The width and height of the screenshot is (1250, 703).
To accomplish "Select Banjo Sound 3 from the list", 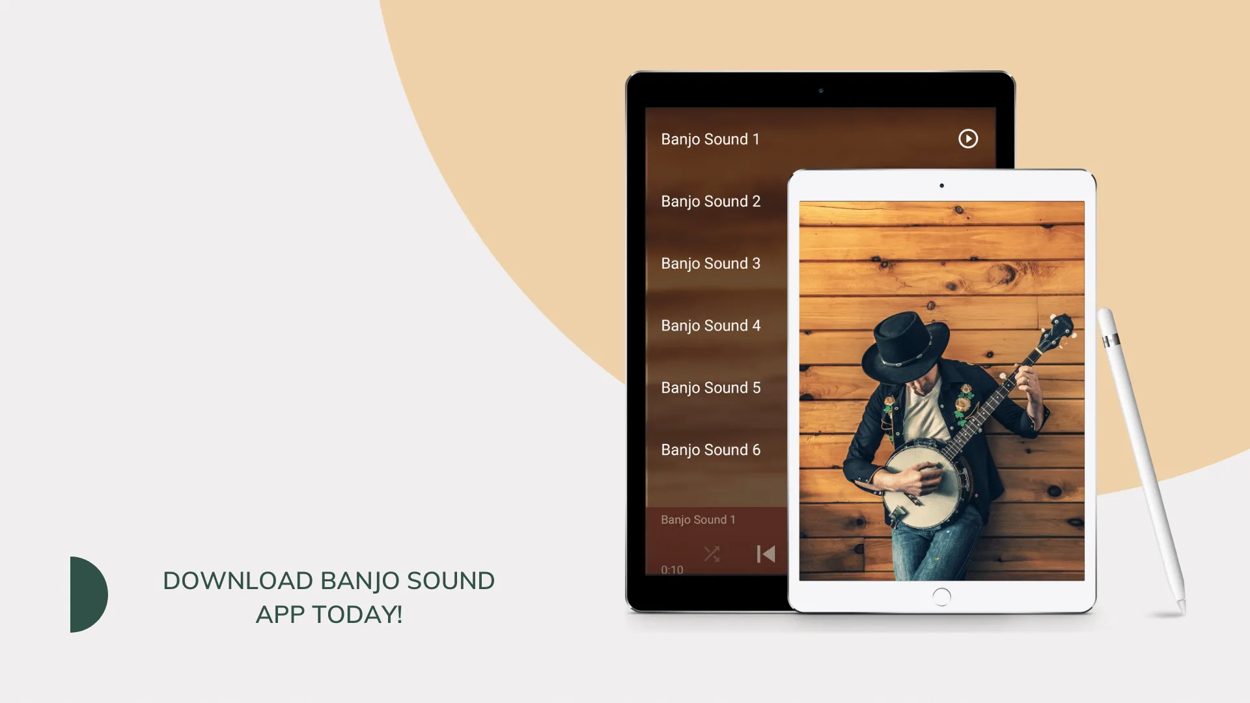I will (710, 263).
